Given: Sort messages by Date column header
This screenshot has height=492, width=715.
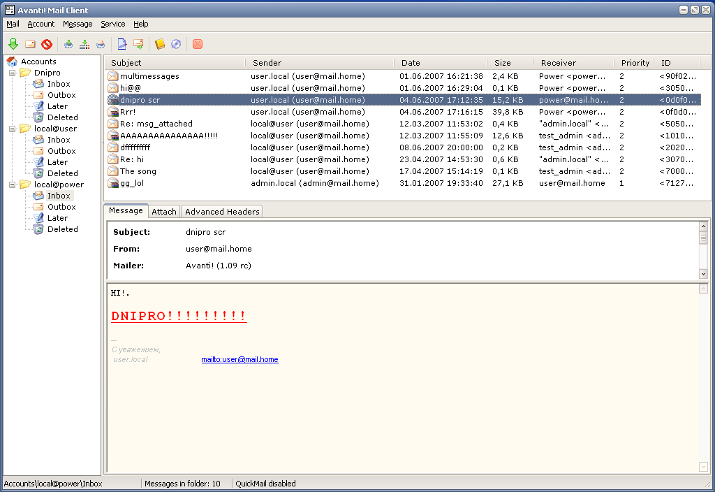Looking at the screenshot, I should point(440,63).
